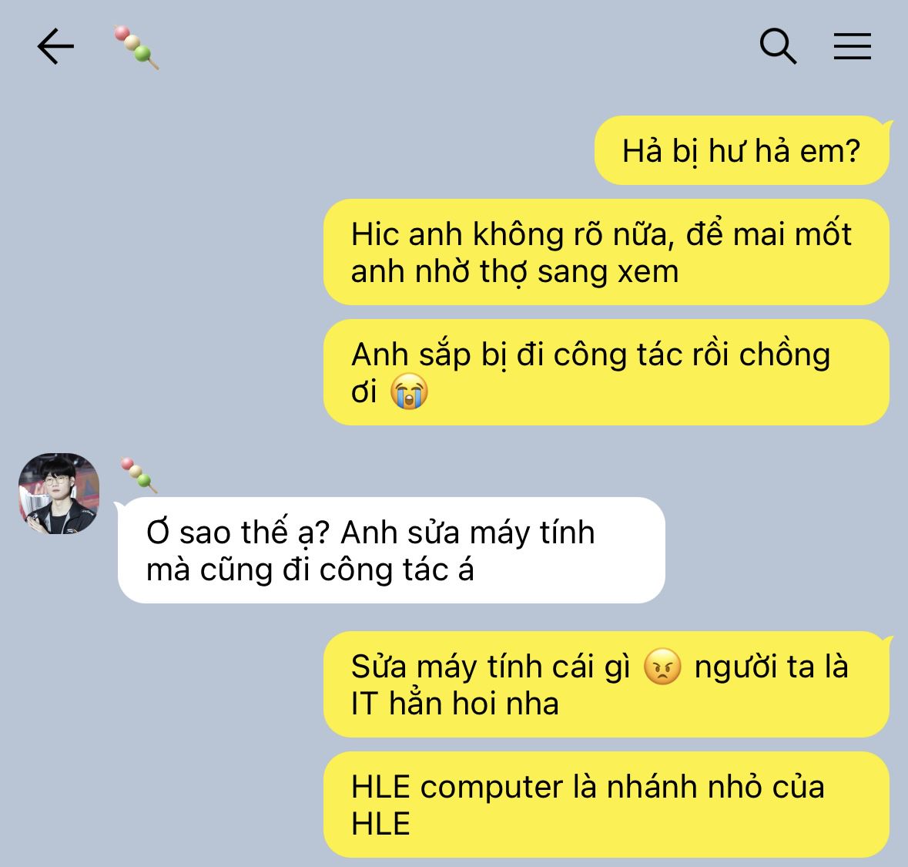The width and height of the screenshot is (908, 867).
Task: Tap the last line "HLE" in bottom bubble
Action: 380,824
